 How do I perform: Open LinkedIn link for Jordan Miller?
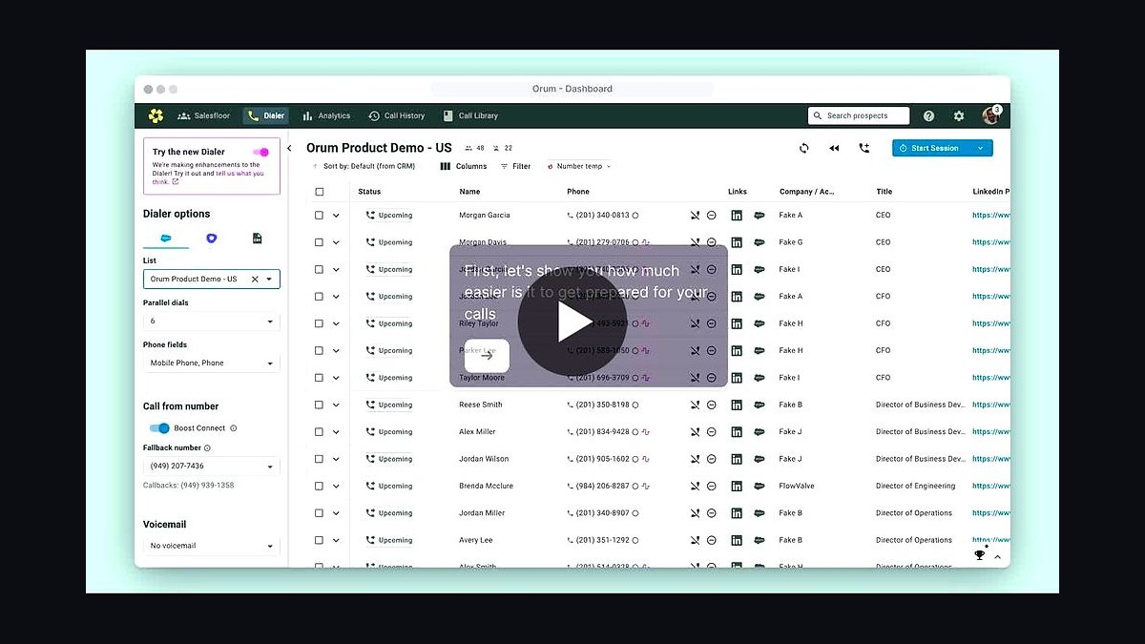point(737,512)
